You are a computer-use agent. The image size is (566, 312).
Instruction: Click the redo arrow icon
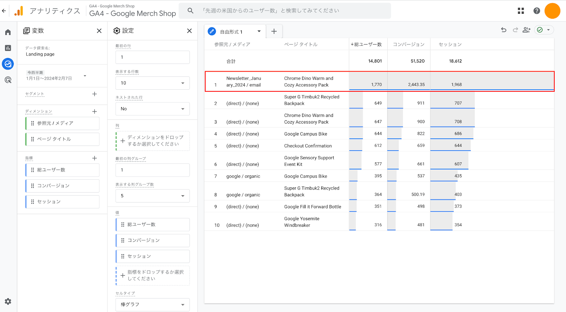coord(515,30)
